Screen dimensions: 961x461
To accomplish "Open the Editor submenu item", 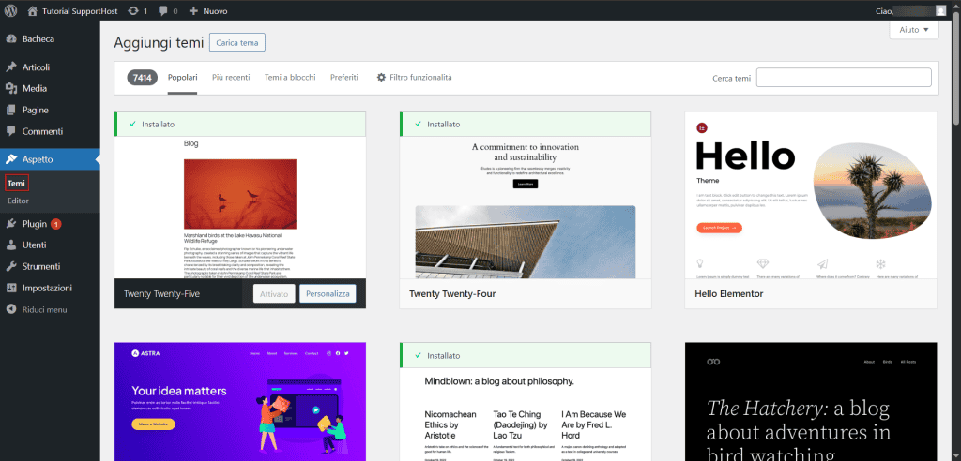I will pyautogui.click(x=19, y=201).
